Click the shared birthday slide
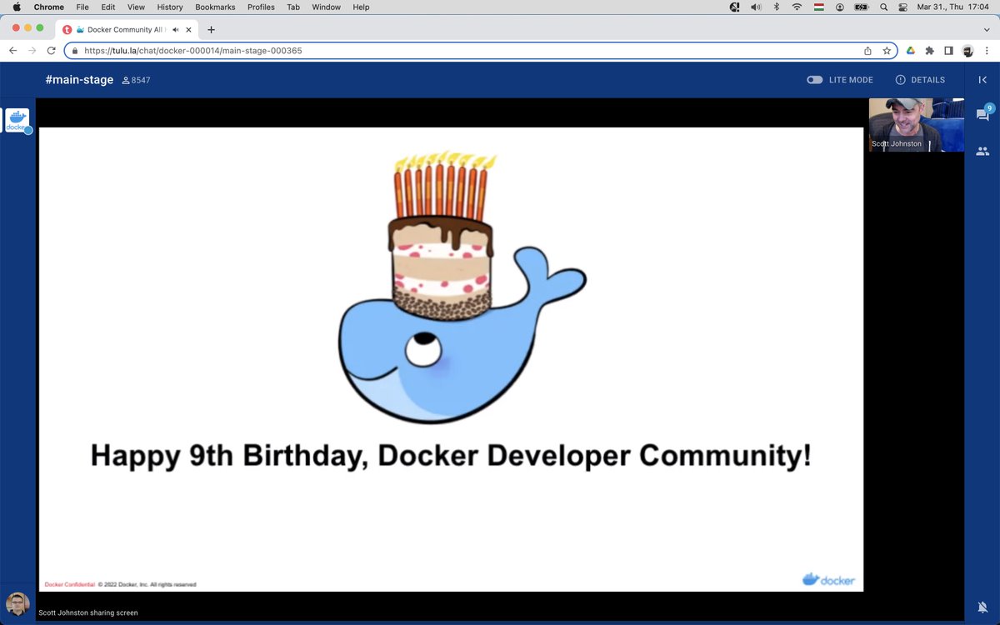Screen dimensions: 1000x625 (x=451, y=359)
